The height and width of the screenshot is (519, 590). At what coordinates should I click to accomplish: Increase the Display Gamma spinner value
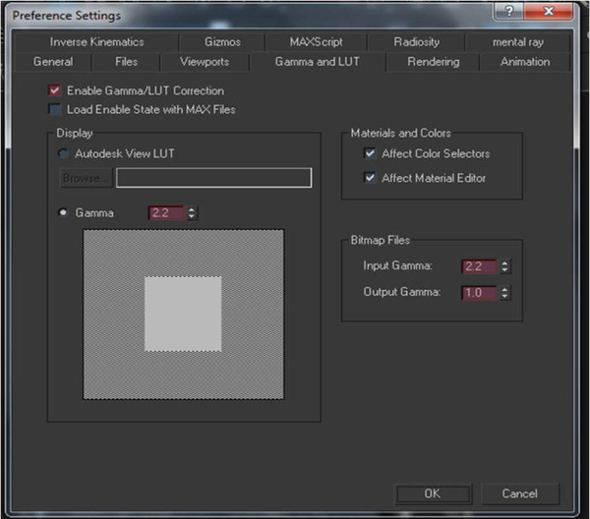192,209
